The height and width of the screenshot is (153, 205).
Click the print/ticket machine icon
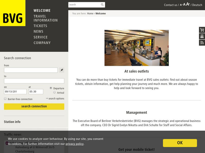[x=202, y=36]
